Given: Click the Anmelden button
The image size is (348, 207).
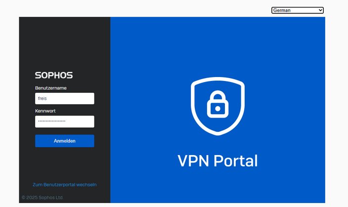Looking at the screenshot, I should pyautogui.click(x=64, y=141).
